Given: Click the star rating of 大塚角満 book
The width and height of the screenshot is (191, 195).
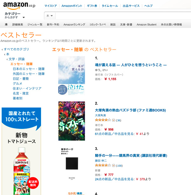Looking at the screenshot, I should 103,120.
